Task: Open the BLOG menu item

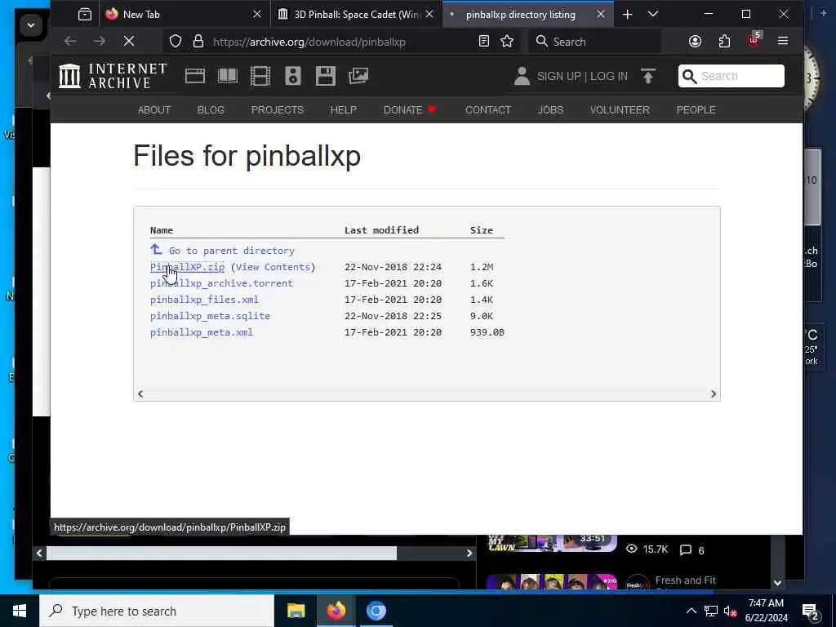Action: click(211, 110)
